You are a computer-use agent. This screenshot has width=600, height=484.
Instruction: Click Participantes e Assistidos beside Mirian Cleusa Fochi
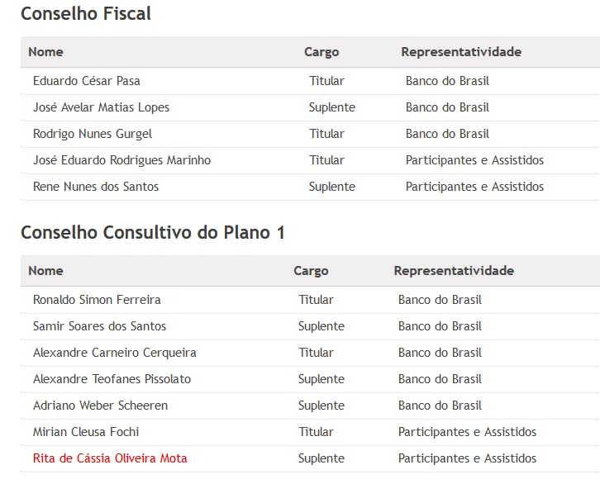tap(467, 432)
